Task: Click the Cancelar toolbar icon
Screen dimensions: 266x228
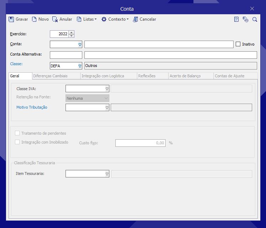Action: tap(135, 19)
